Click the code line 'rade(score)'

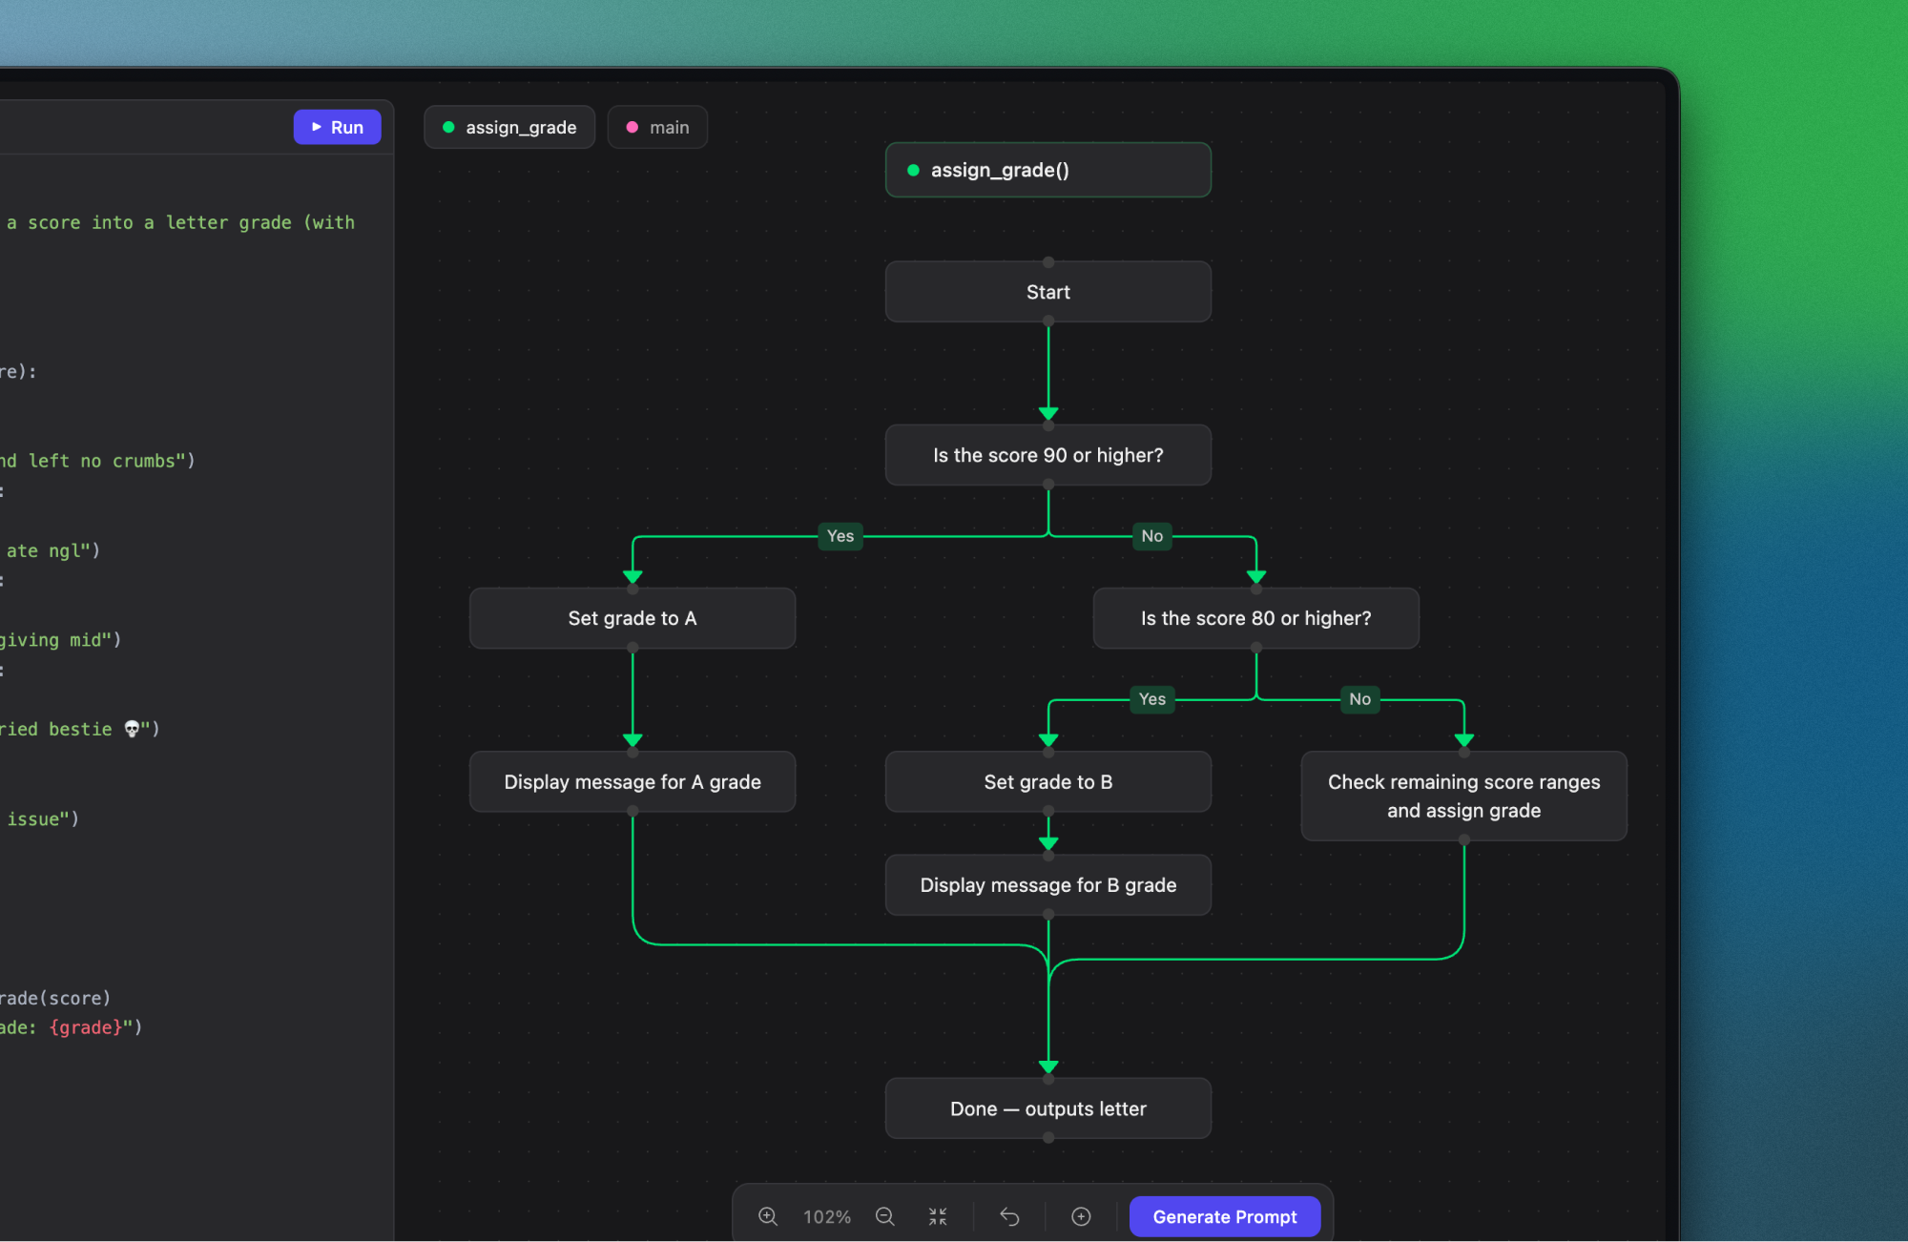coord(55,998)
